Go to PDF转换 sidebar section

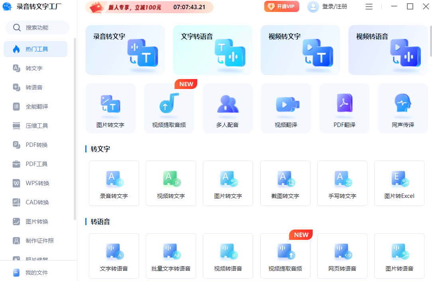37,145
